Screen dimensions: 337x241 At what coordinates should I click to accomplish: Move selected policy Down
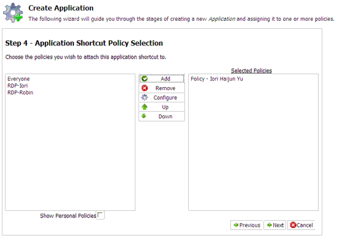tap(162, 117)
